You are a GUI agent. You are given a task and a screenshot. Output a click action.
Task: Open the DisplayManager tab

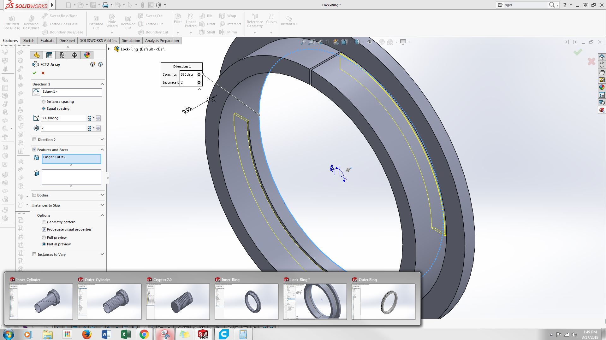(x=87, y=55)
